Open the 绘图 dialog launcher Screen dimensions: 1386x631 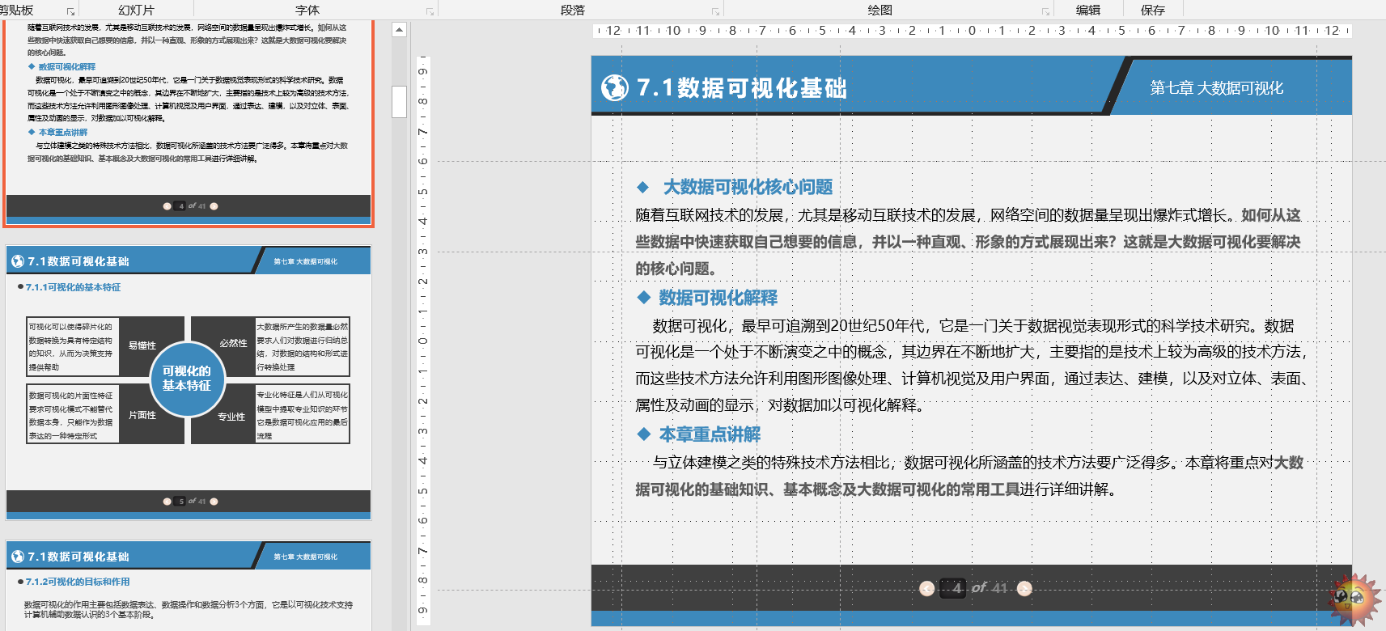(1045, 11)
